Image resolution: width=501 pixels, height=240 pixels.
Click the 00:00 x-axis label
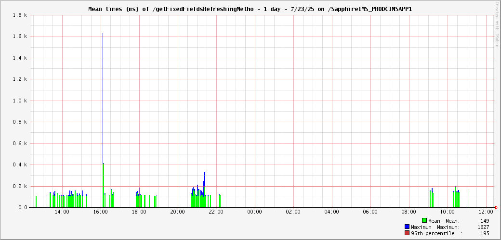255,212
